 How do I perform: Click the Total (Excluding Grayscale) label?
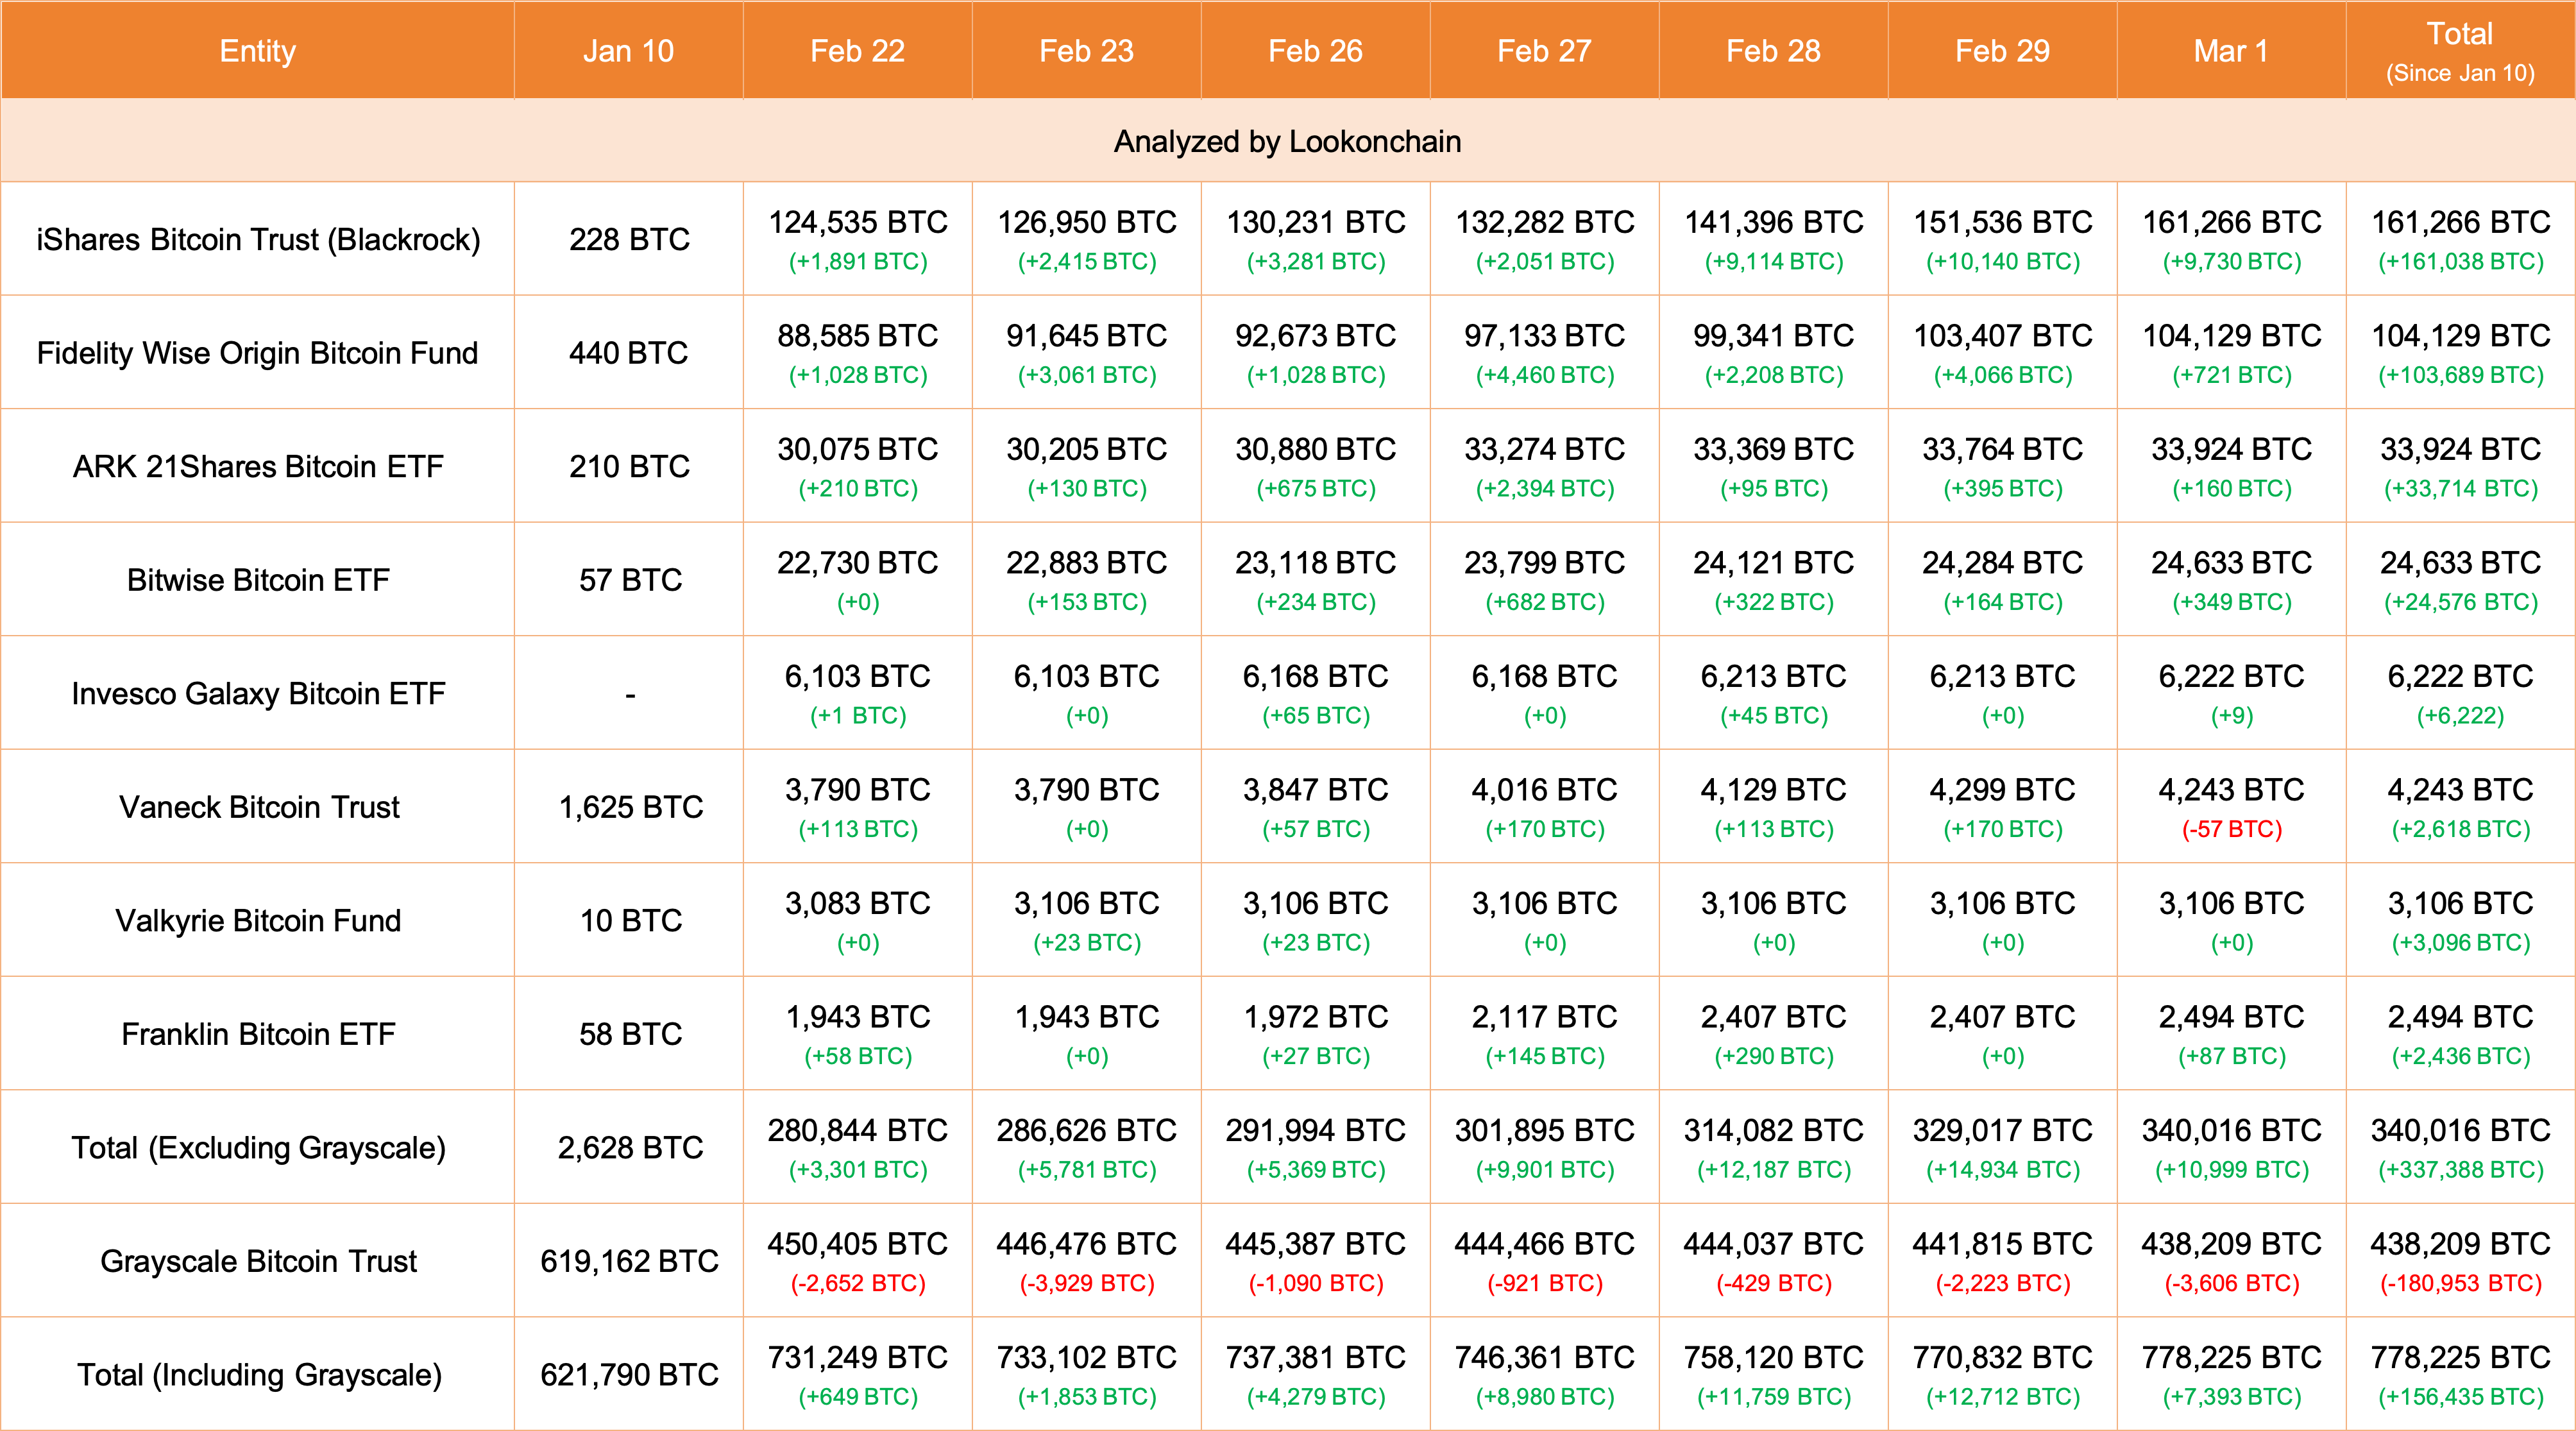pos(258,1147)
